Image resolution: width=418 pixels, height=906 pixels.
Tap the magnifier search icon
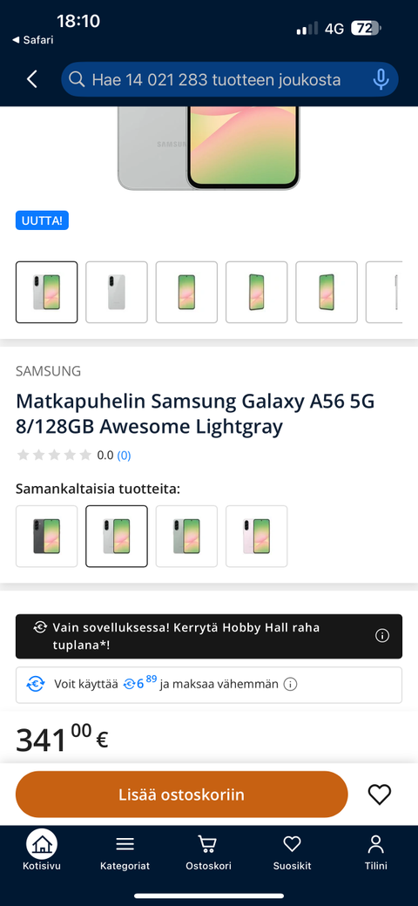[77, 79]
